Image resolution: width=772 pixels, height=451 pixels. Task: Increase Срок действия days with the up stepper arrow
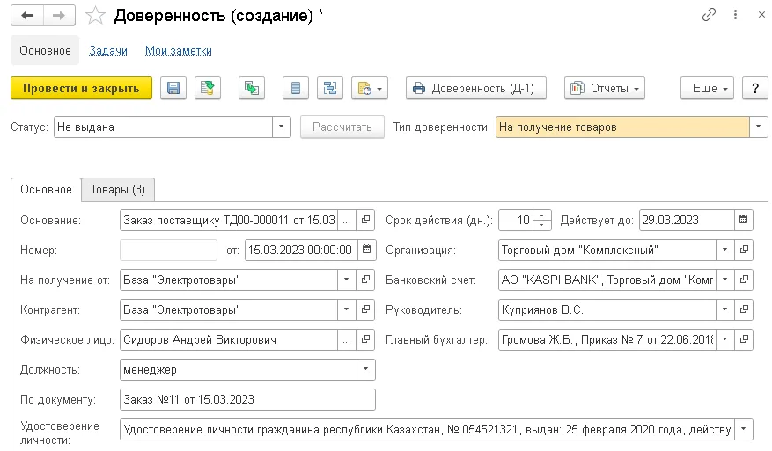pos(541,215)
